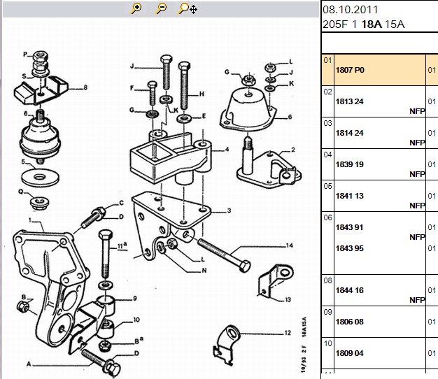
Task: Click callout label 13 in diagram
Action: point(288,300)
